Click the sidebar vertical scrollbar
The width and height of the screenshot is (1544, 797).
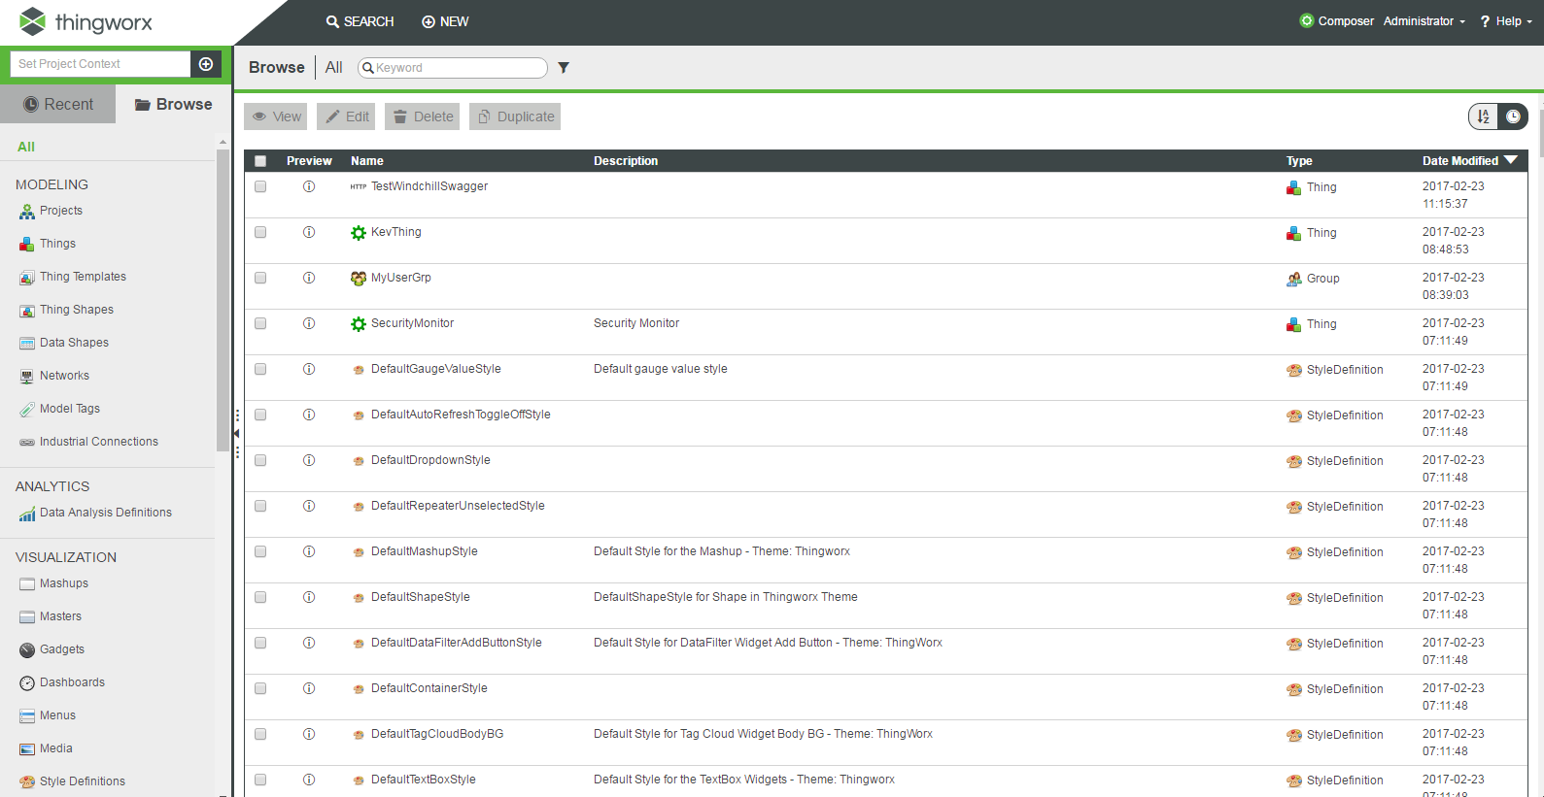(223, 301)
